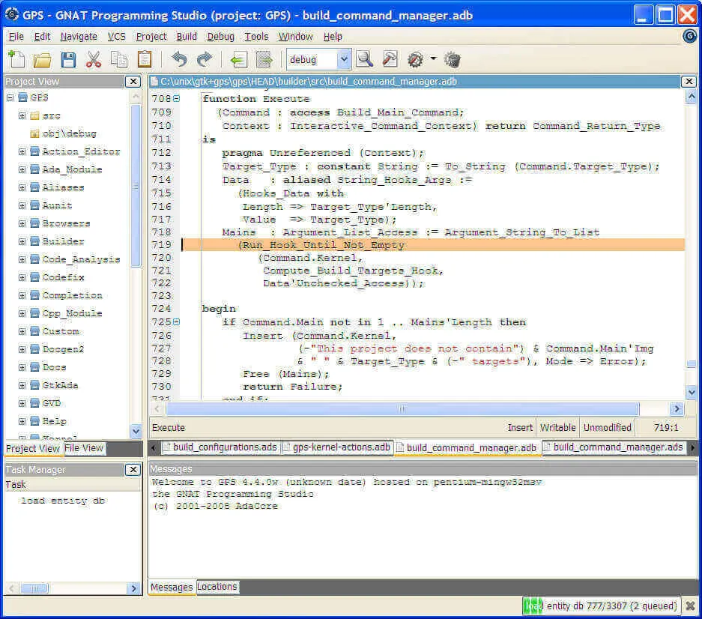Save file using the floppy disk icon

pyautogui.click(x=68, y=59)
